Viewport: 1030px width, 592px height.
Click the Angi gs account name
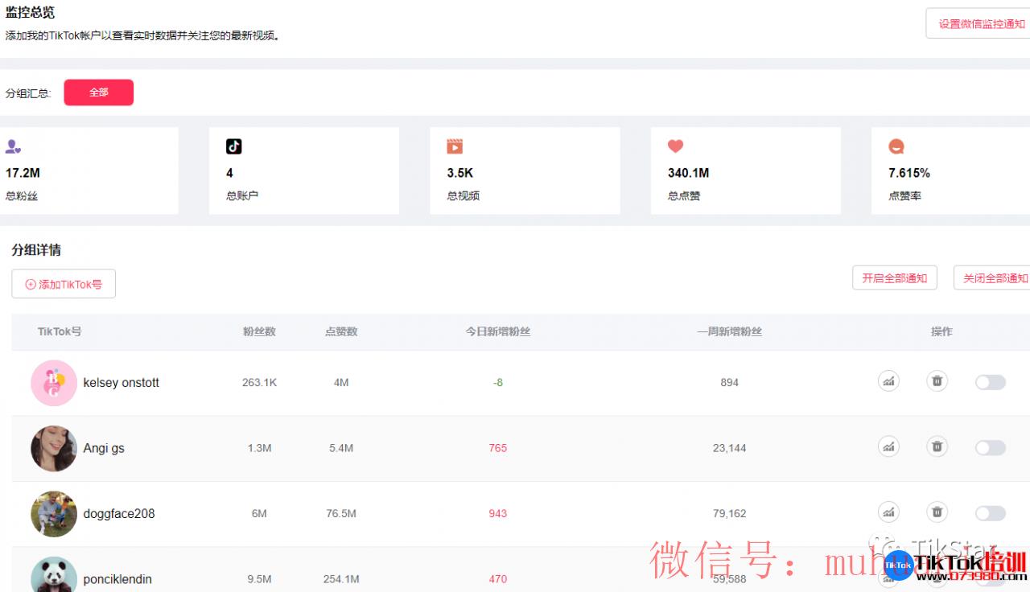click(104, 448)
